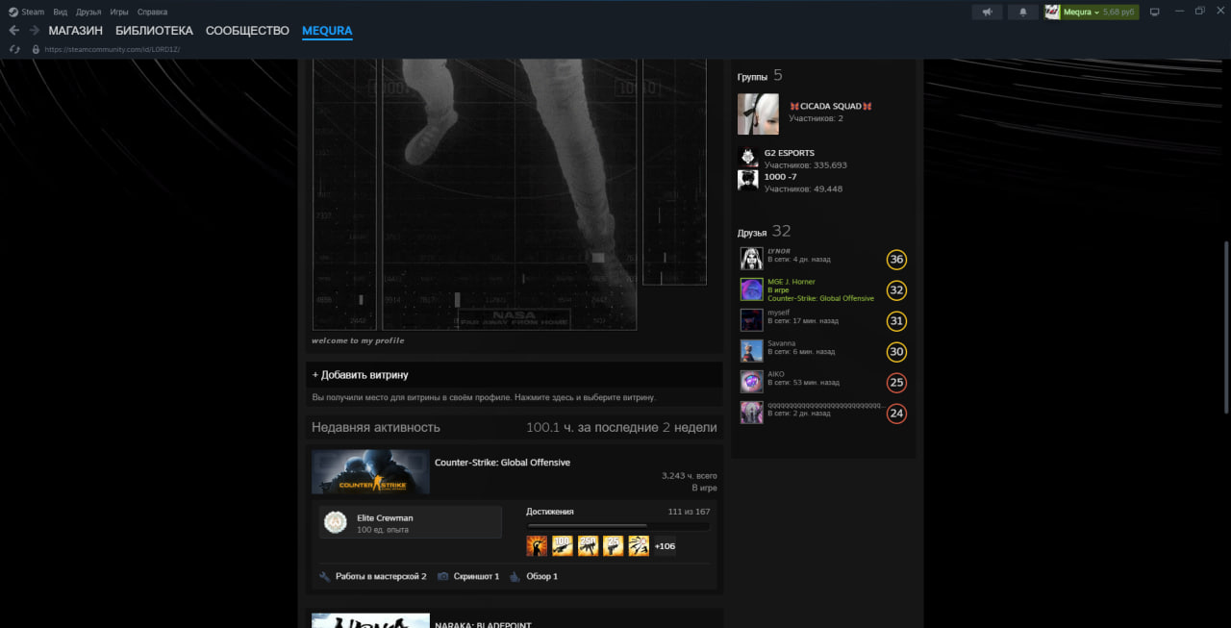Viewport: 1231px width, 628px height.
Task: Click the Big Picture mode monitor icon
Action: (x=1155, y=12)
